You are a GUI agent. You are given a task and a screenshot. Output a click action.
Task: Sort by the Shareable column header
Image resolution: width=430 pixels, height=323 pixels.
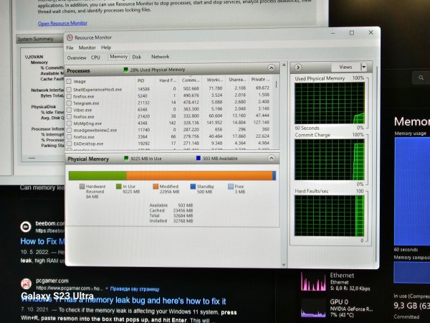click(237, 80)
